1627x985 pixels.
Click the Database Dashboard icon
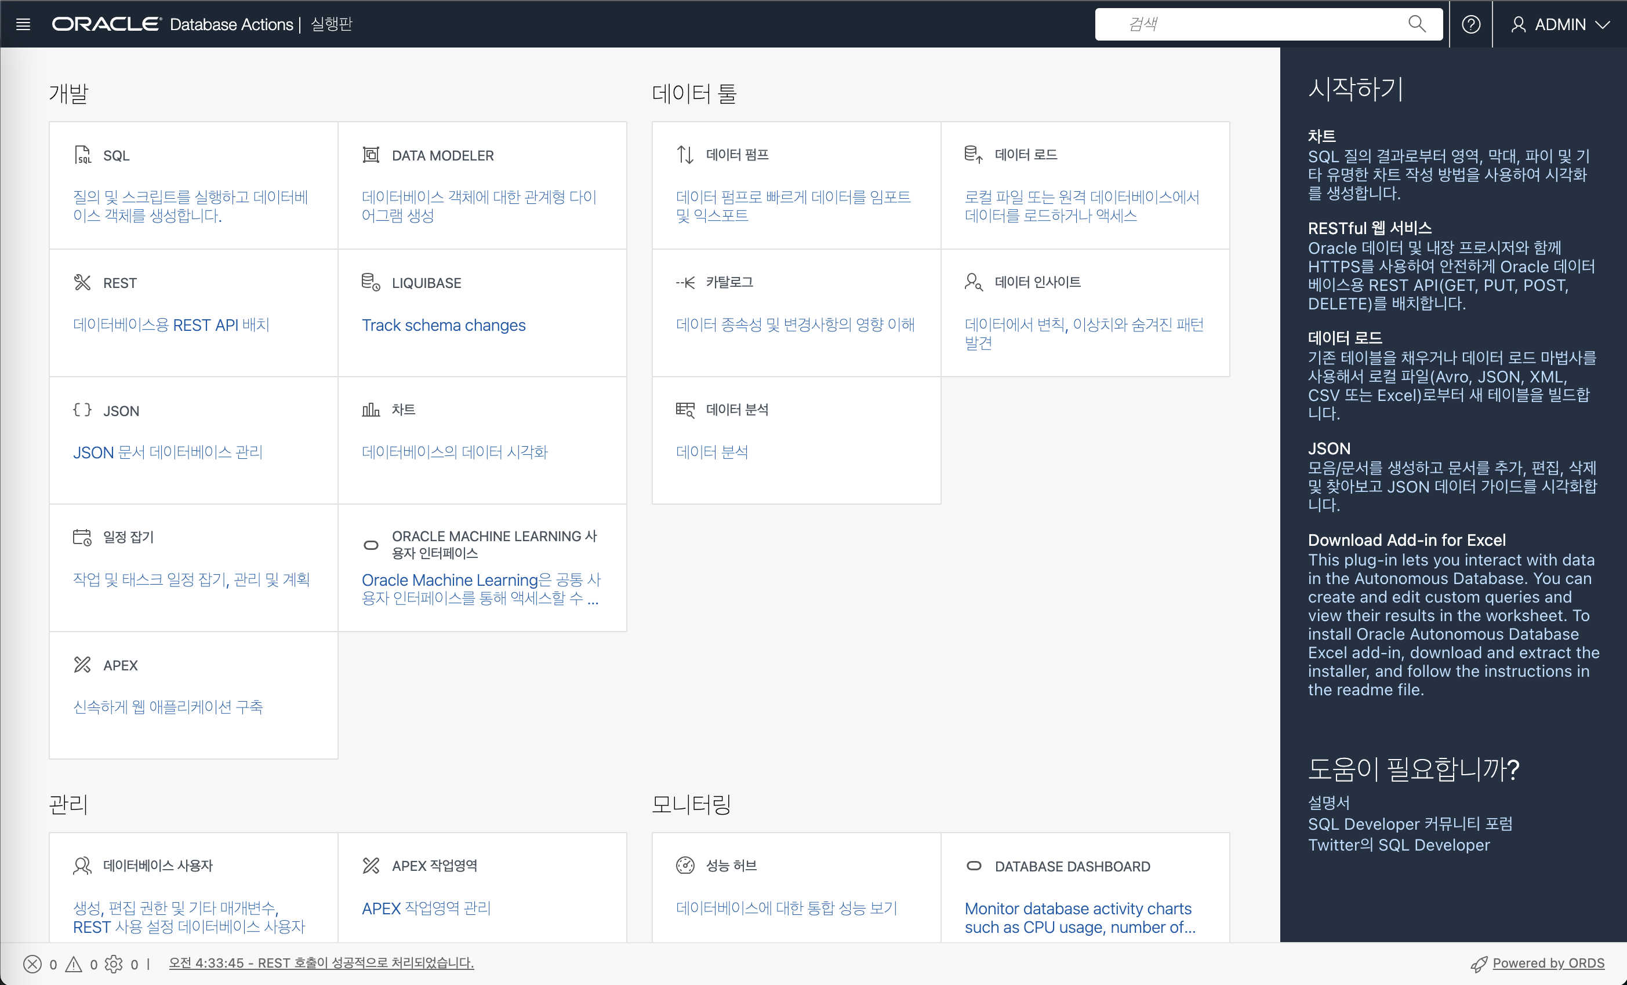[974, 866]
